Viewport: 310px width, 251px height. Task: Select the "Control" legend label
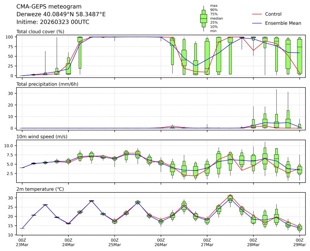(273, 14)
